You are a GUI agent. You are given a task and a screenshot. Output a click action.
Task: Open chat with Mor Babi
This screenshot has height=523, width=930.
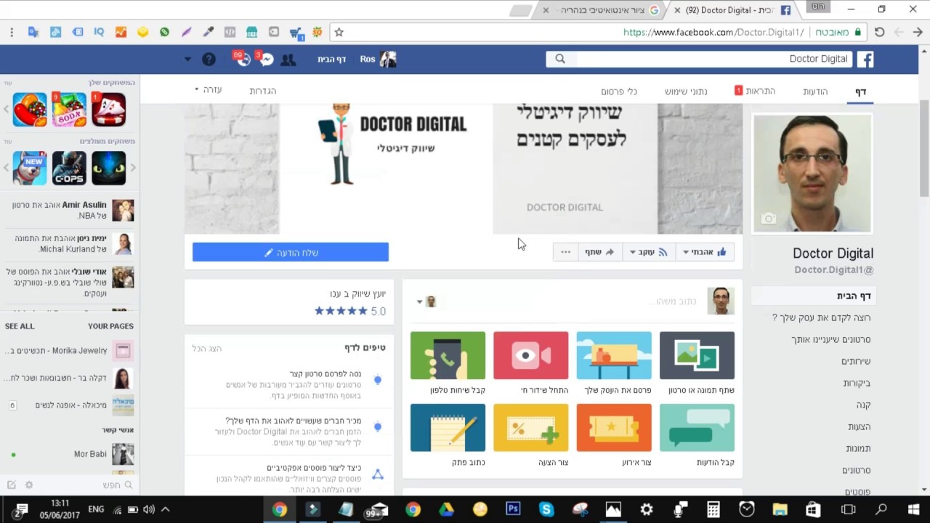pyautogui.click(x=70, y=455)
